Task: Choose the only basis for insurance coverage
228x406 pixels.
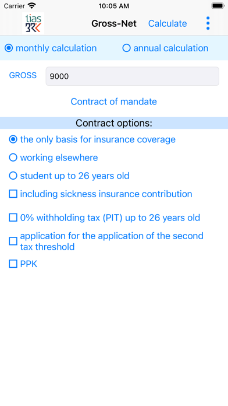Action: 92,139
